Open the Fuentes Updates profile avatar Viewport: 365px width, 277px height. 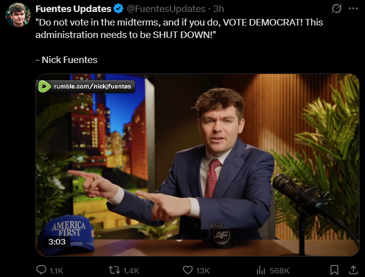(18, 15)
